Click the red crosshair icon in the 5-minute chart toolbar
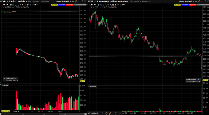This screenshot has height=115, width=209. coord(2,5)
